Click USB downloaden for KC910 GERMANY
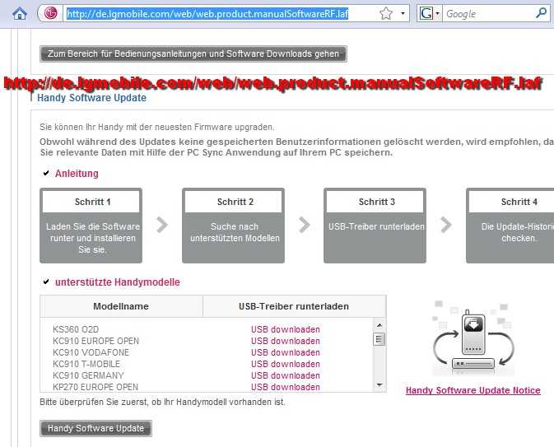The image size is (554, 447). (x=286, y=375)
